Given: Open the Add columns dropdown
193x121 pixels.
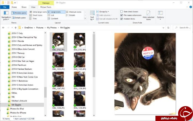Looking at the screenshot, I should [104, 15].
